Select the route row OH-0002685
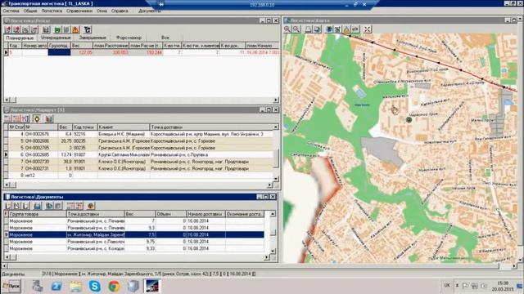The height and width of the screenshot is (294, 524). tap(140, 154)
